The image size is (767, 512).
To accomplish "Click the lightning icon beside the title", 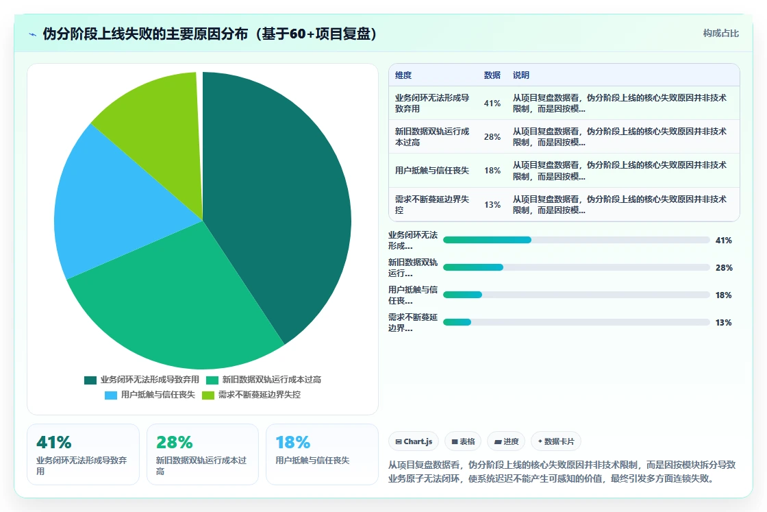I will coord(33,34).
